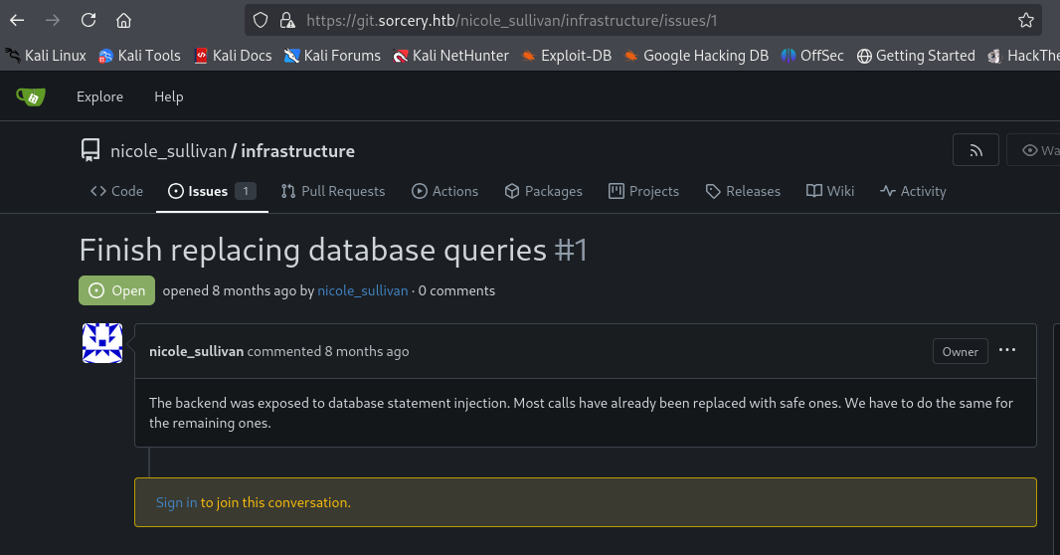Open the Wiki tab

830,191
